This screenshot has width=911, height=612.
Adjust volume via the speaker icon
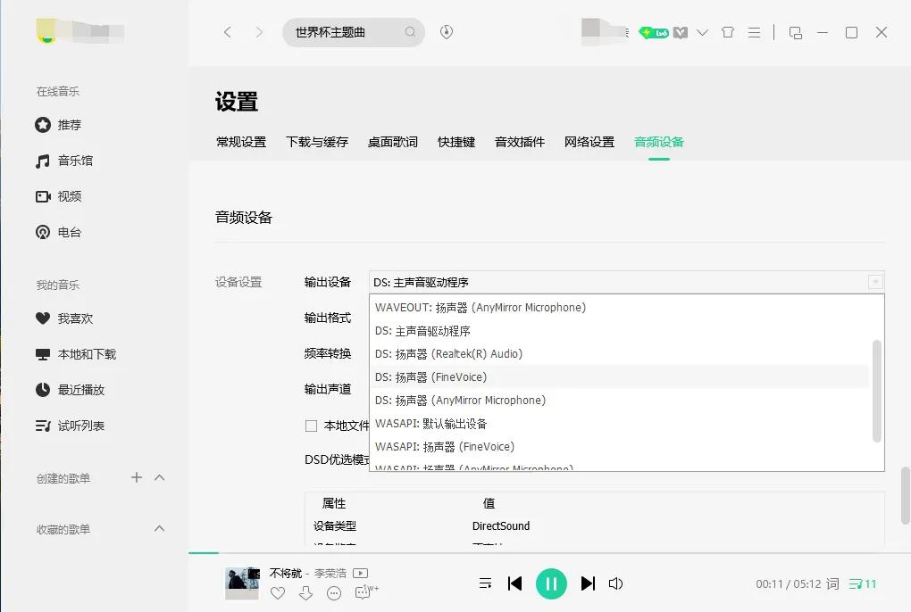[616, 583]
